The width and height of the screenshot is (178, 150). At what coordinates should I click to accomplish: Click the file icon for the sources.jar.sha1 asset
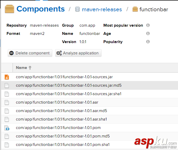point(7,94)
